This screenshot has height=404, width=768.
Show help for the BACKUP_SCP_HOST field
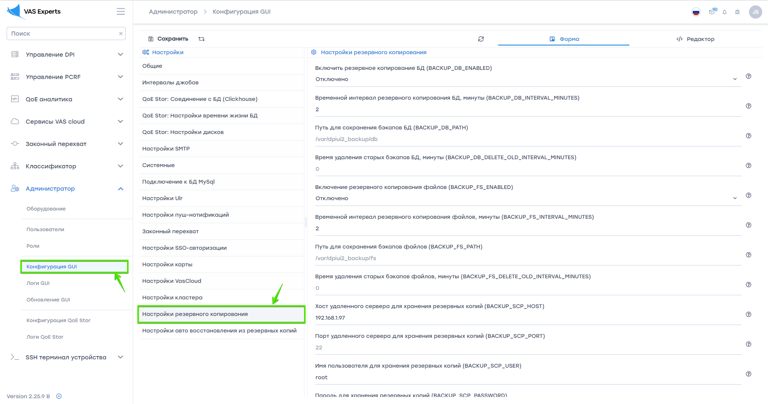[x=749, y=314]
